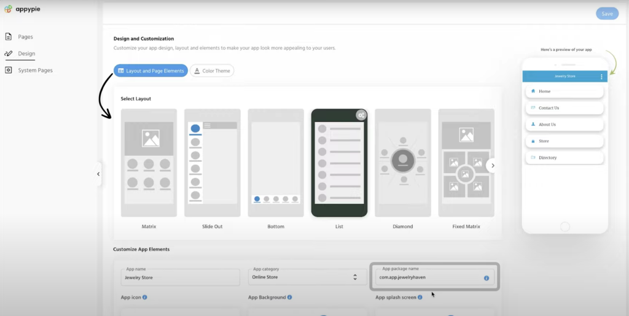Click the Color Theme text icon
This screenshot has height=316, width=629.
click(197, 71)
